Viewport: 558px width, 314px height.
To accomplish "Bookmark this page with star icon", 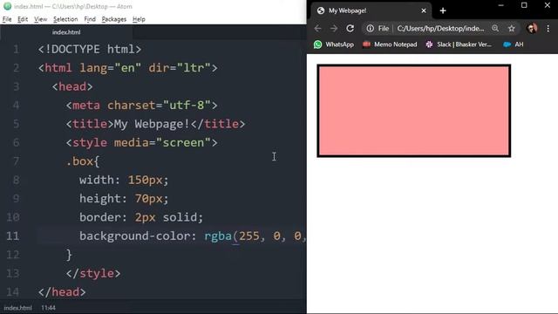I will [512, 29].
